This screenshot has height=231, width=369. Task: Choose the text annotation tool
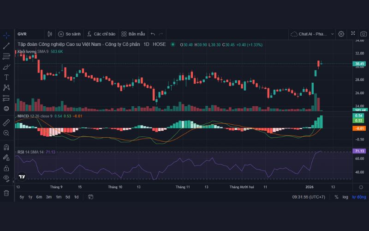coord(6,77)
